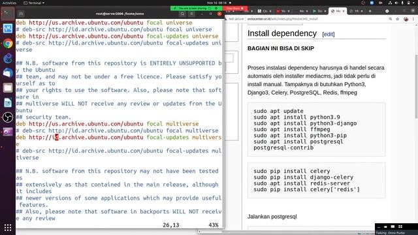Screen dimensions: 418x235
Task: Click the sudo apt update line
Action: click(x=278, y=111)
